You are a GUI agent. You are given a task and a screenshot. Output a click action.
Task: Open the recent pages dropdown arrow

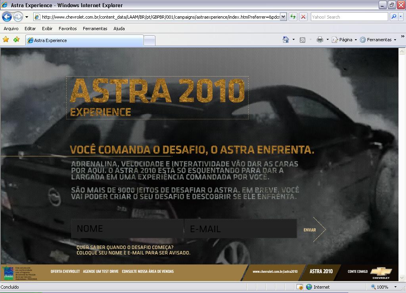point(27,17)
